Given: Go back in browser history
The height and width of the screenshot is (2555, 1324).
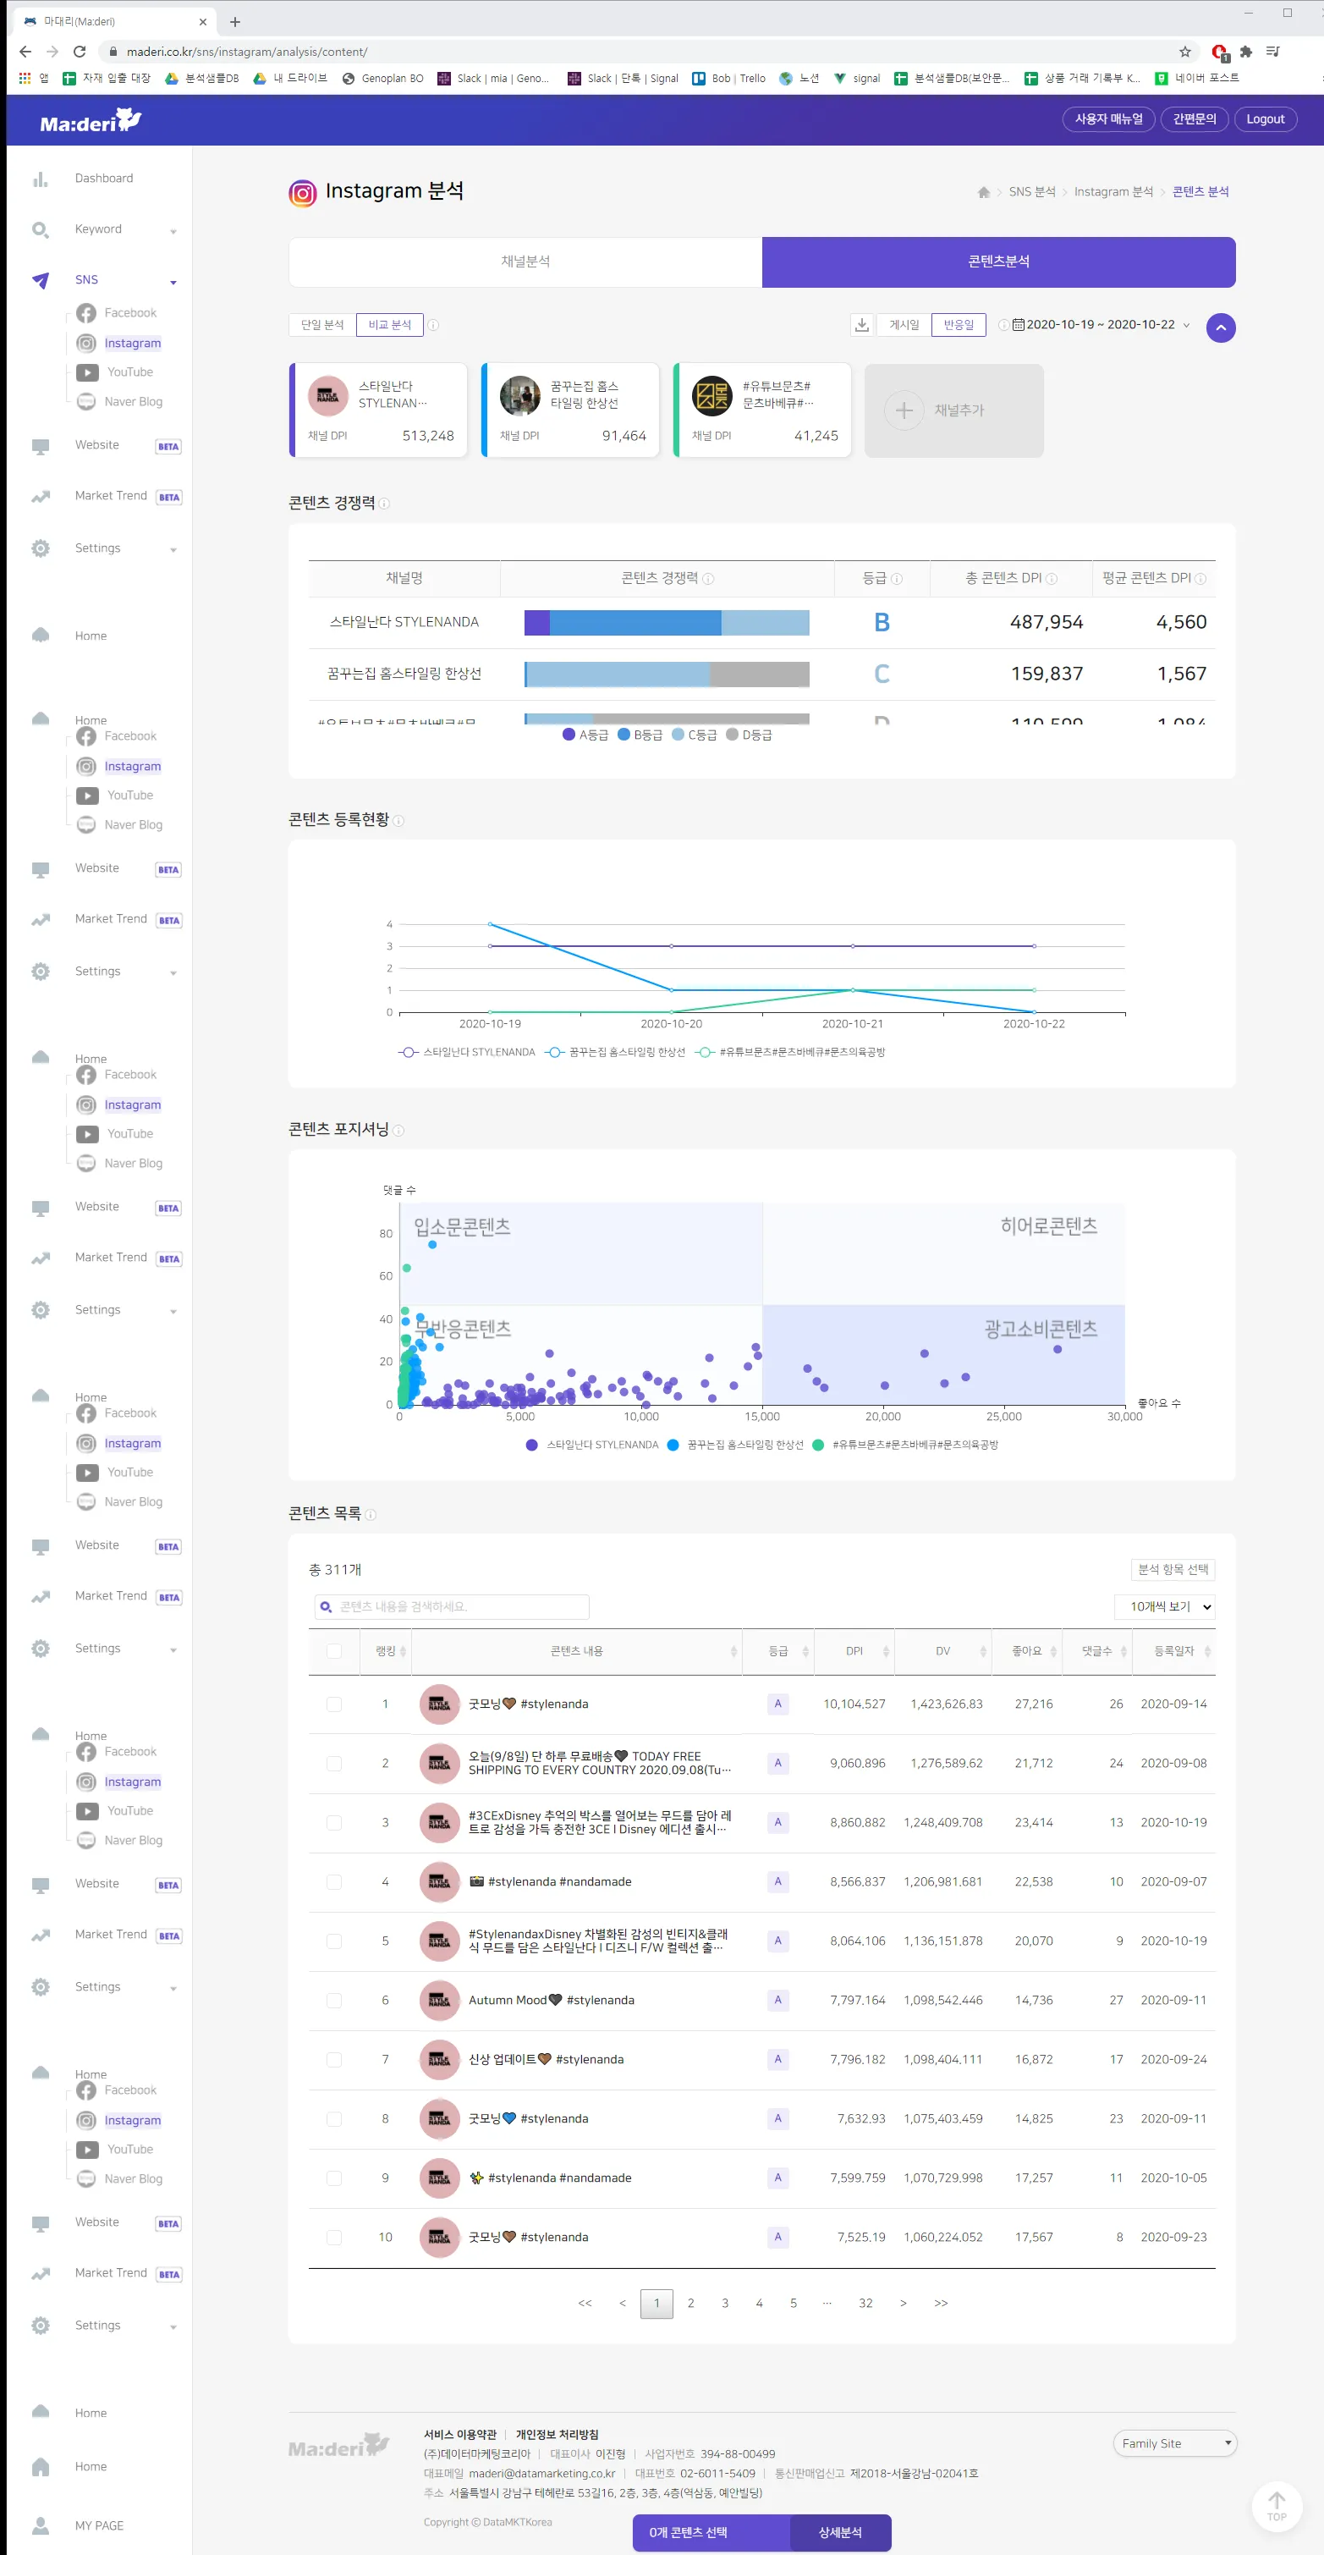Looking at the screenshot, I should (25, 52).
